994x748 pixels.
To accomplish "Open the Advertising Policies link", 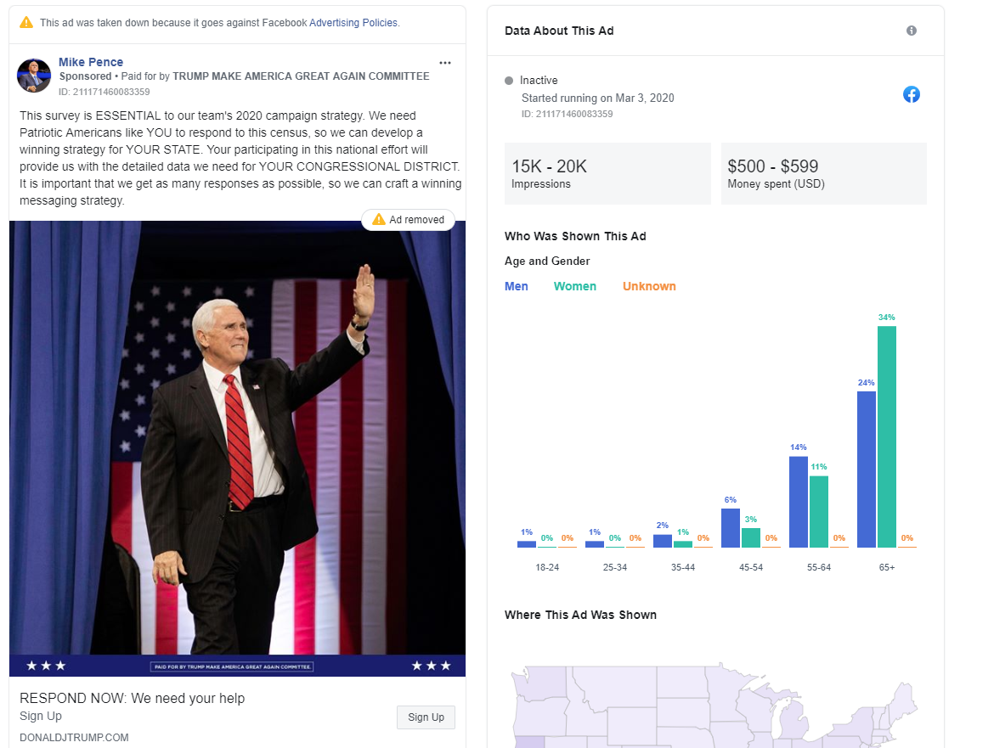I will pos(353,23).
